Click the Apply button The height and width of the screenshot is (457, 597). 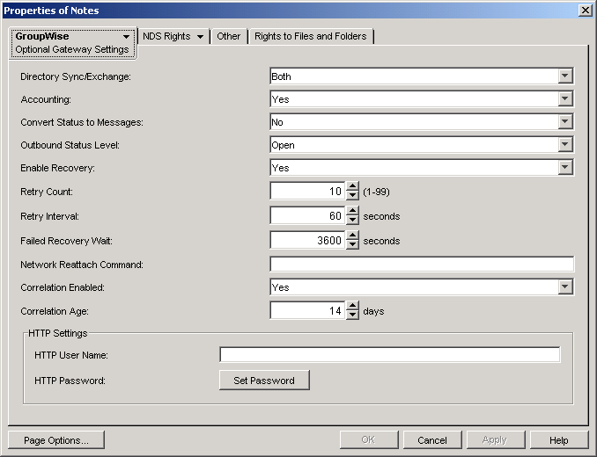tap(496, 440)
